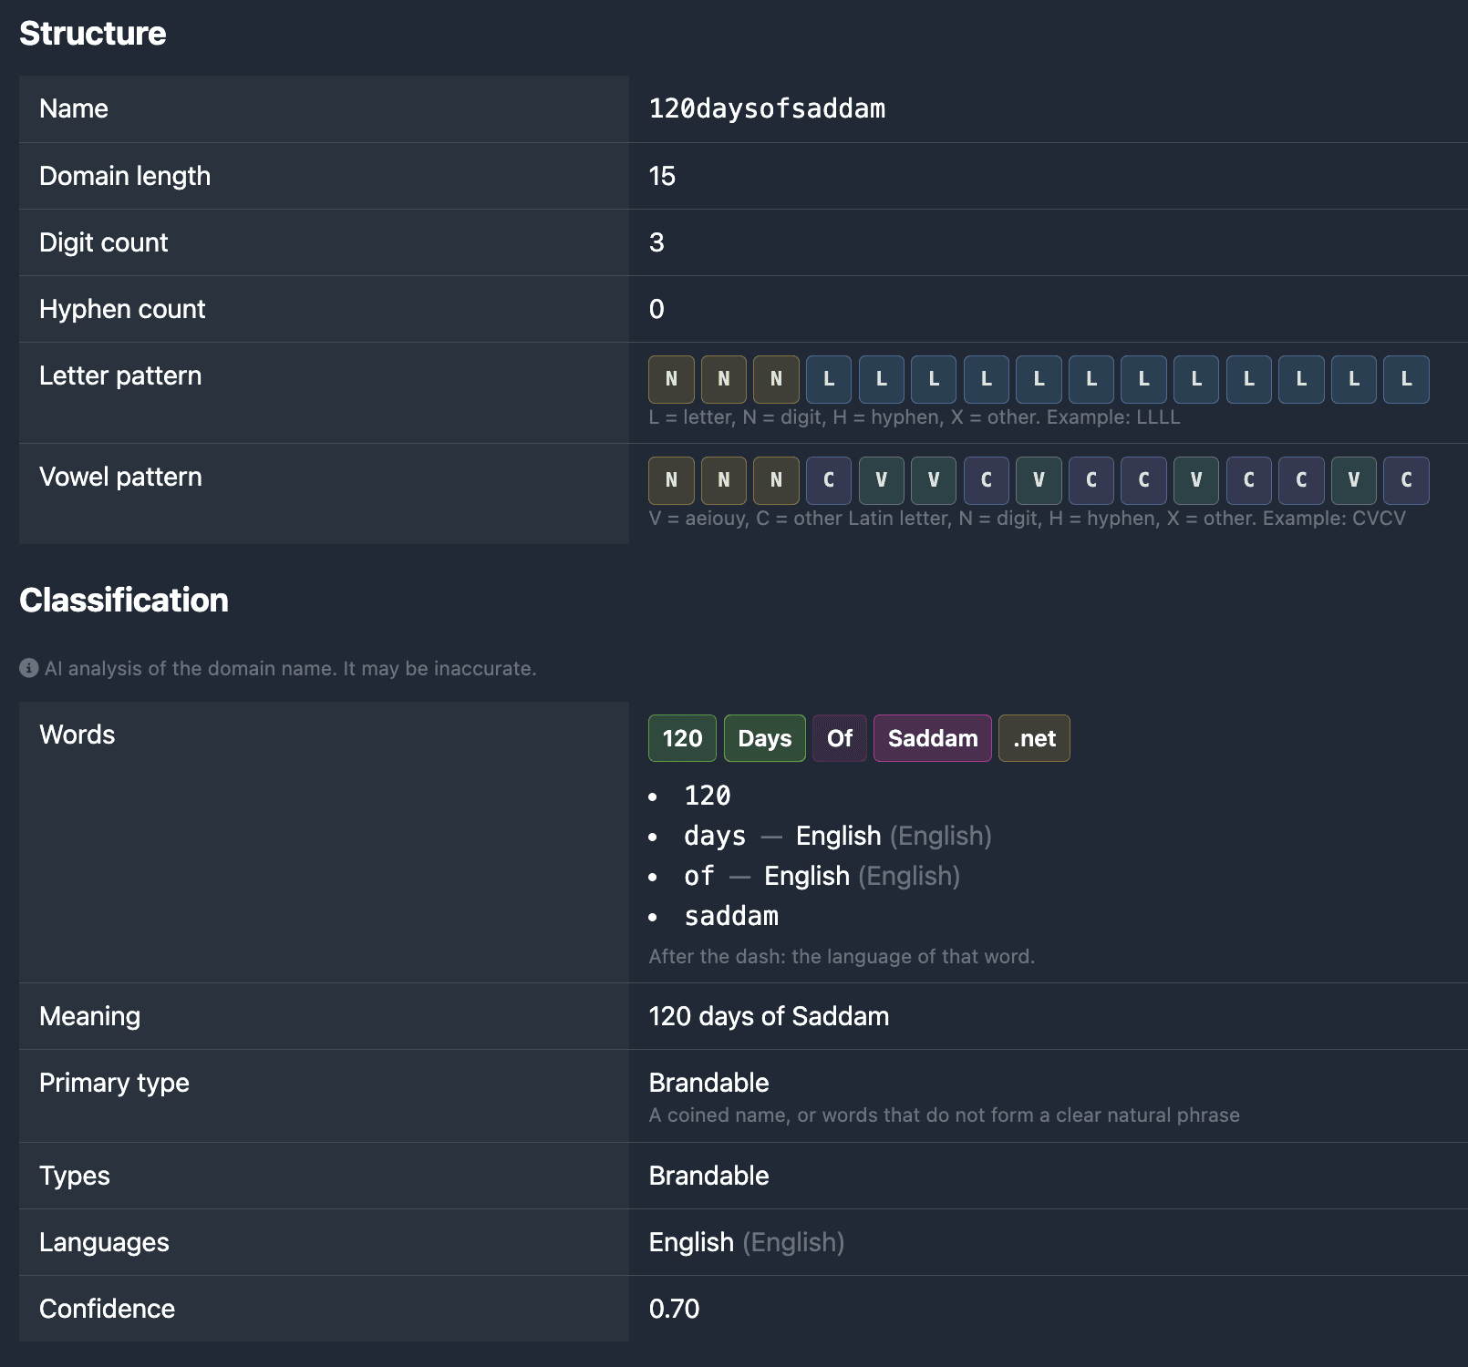Viewport: 1468px width, 1367px height.
Task: Click the "Primary type" label
Action: coord(115,1083)
